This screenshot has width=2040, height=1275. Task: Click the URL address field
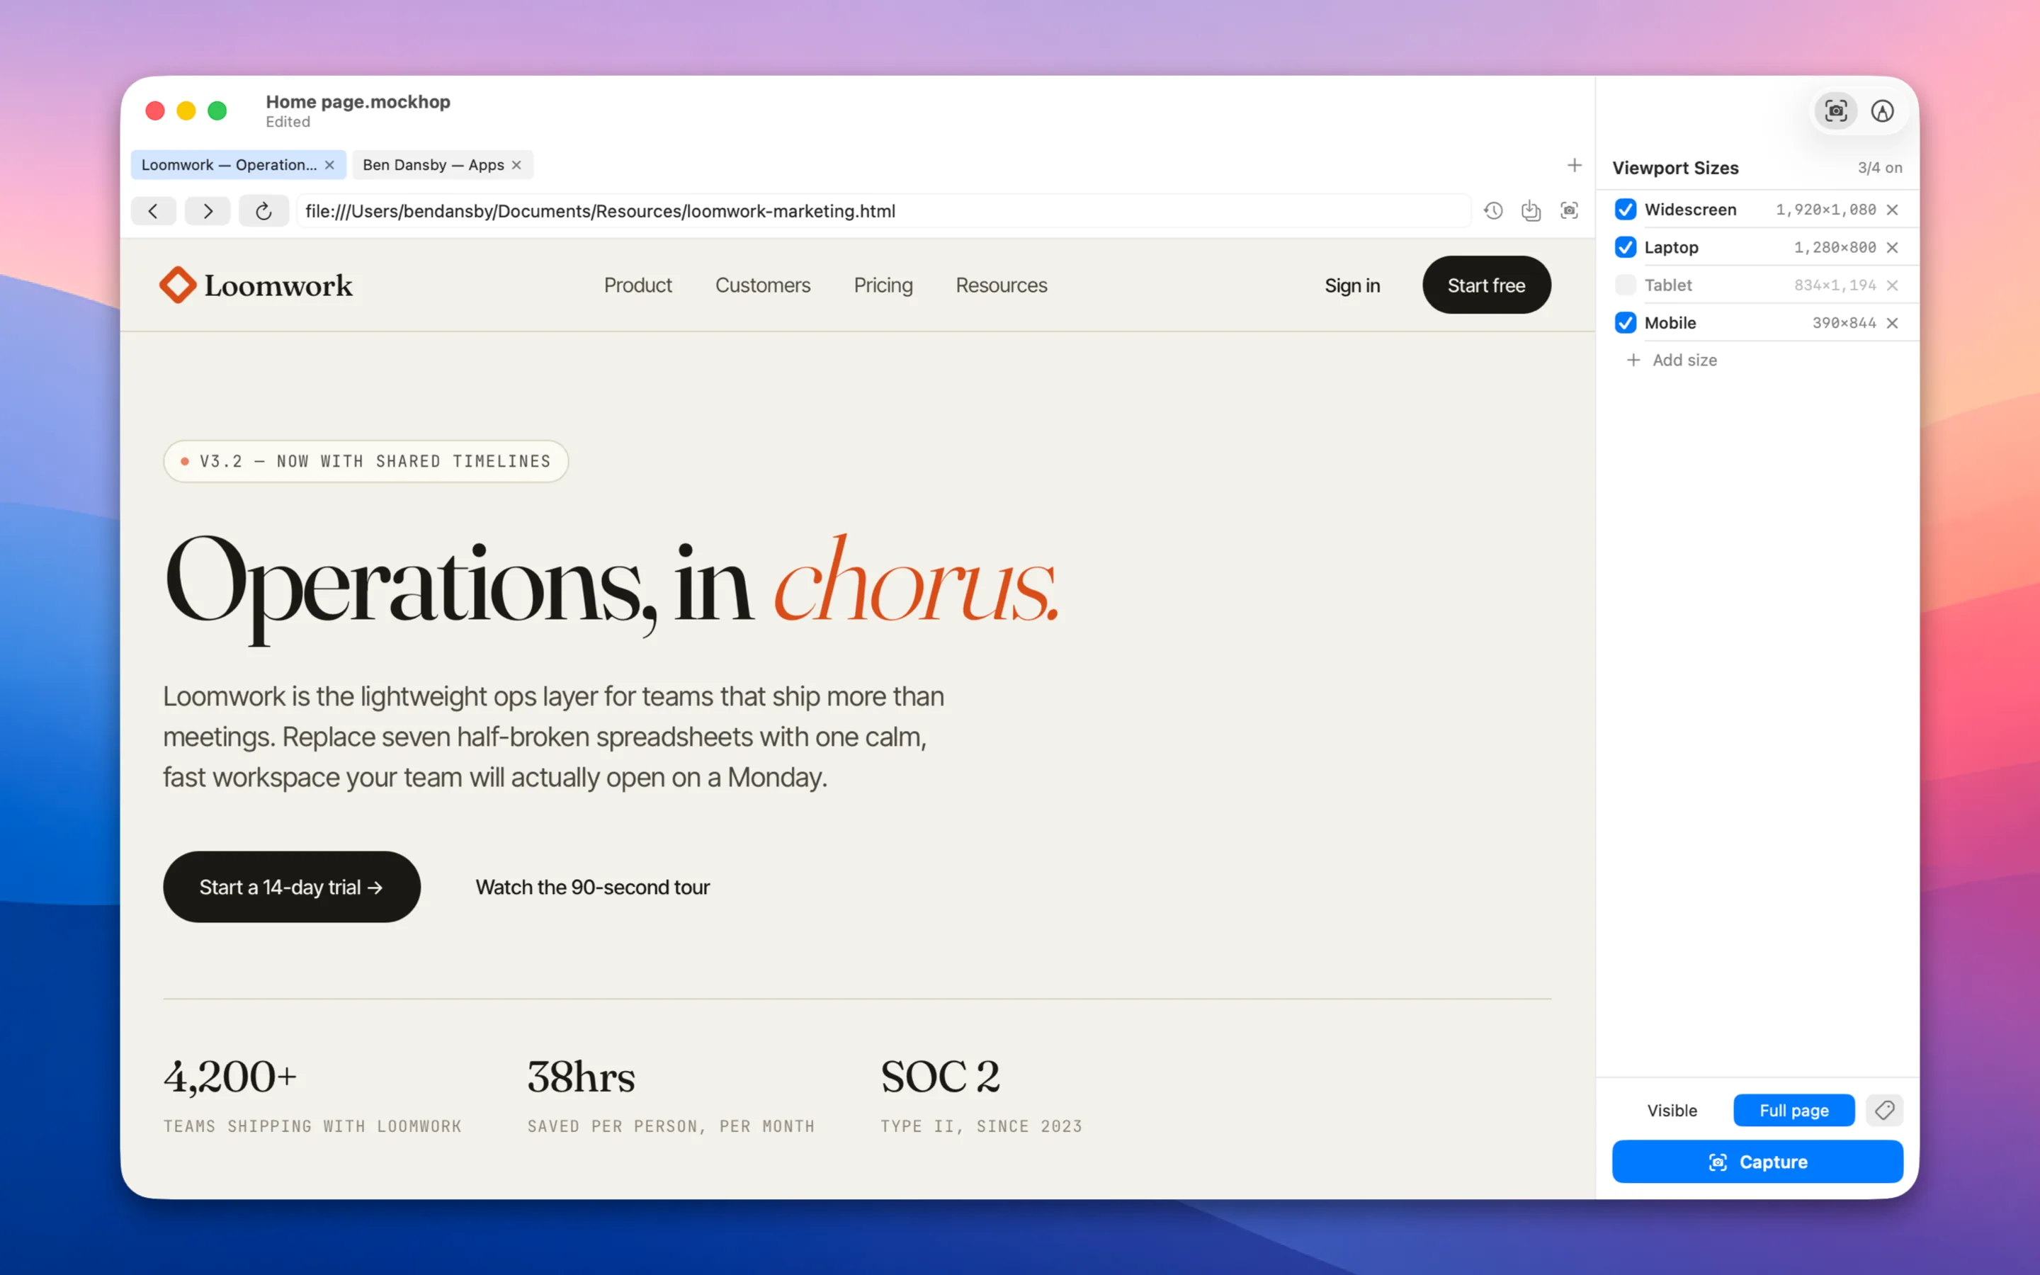(883, 211)
